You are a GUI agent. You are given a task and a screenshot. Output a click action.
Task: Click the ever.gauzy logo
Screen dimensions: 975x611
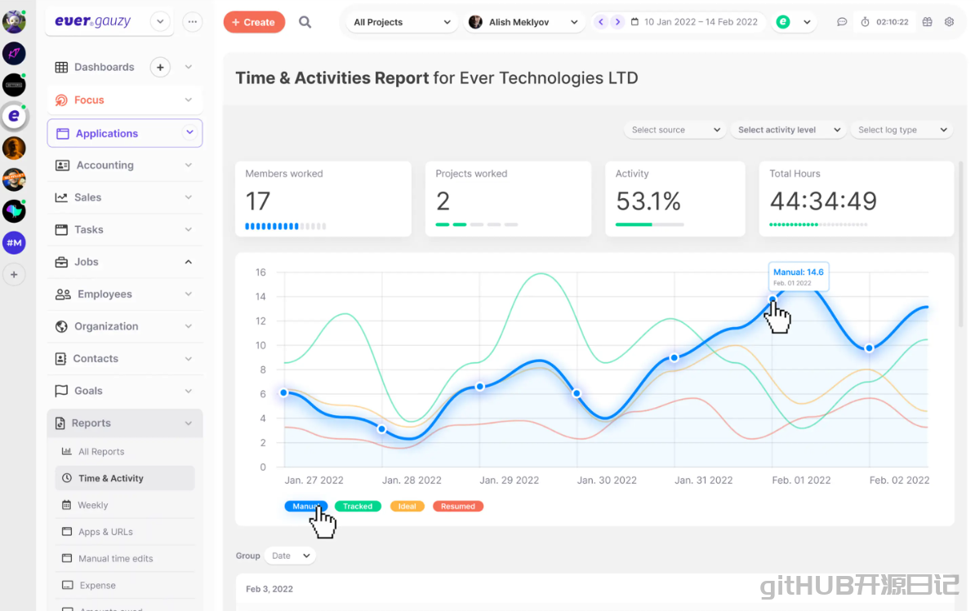(x=92, y=22)
